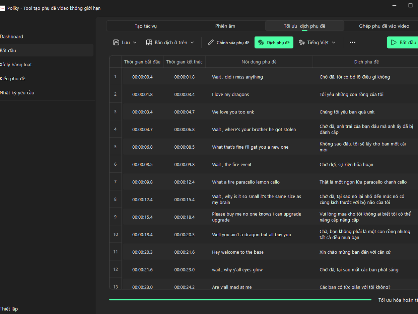
Task: Open Xử lý hàng loạt in sidebar
Action: [16, 65]
